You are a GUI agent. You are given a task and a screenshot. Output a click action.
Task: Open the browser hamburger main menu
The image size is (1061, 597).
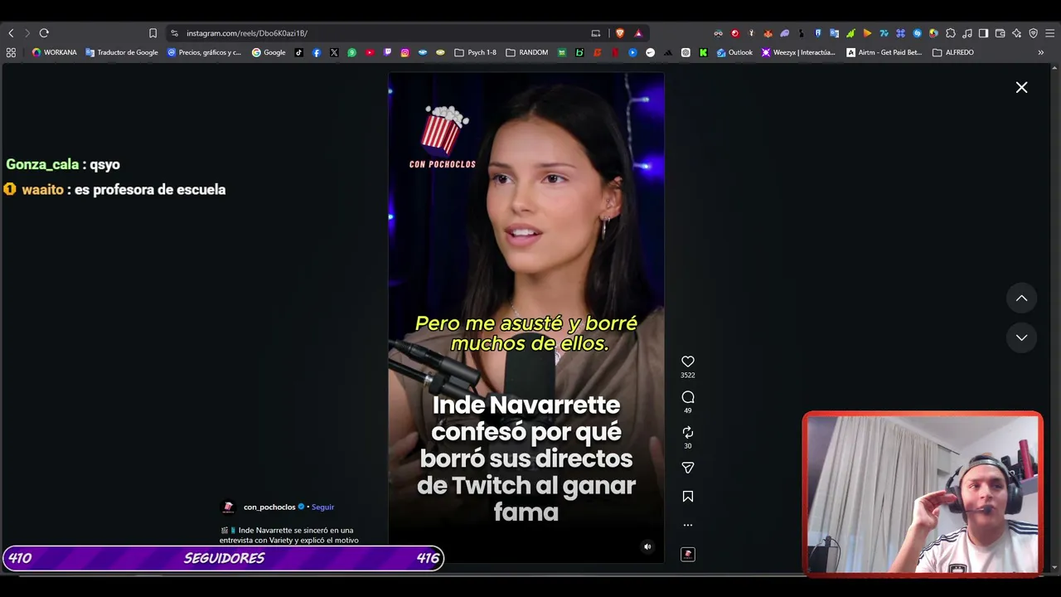[x=1050, y=33]
